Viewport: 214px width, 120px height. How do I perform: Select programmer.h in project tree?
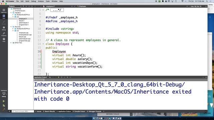pyautogui.click(x=24, y=25)
